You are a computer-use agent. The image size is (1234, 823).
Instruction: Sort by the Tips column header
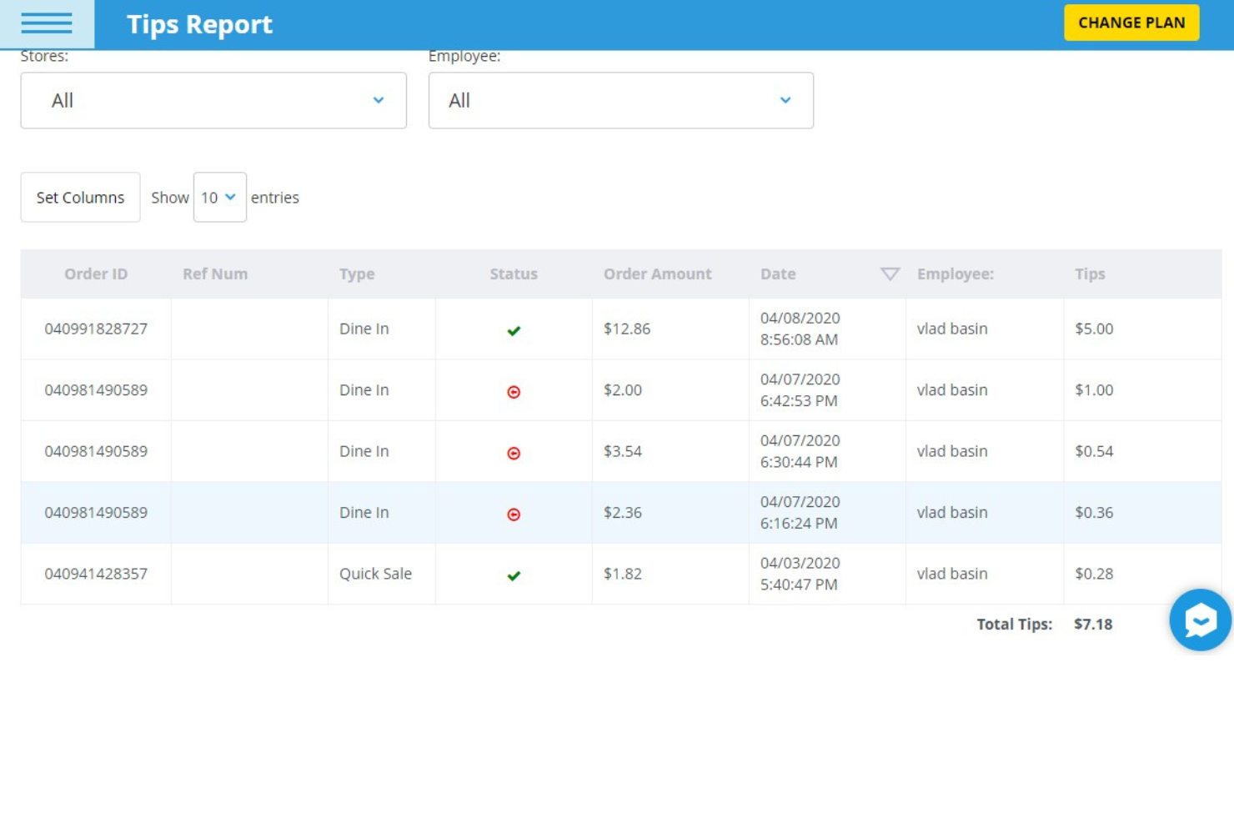tap(1090, 273)
